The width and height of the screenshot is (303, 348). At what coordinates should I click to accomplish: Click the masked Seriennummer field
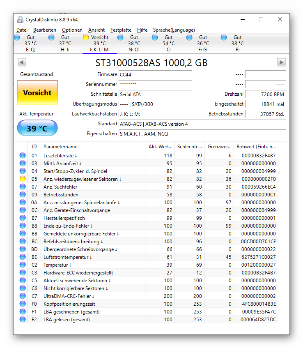pyautogui.click(x=155, y=84)
